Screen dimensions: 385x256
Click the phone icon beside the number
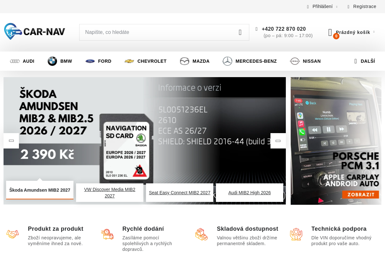pyautogui.click(x=257, y=29)
